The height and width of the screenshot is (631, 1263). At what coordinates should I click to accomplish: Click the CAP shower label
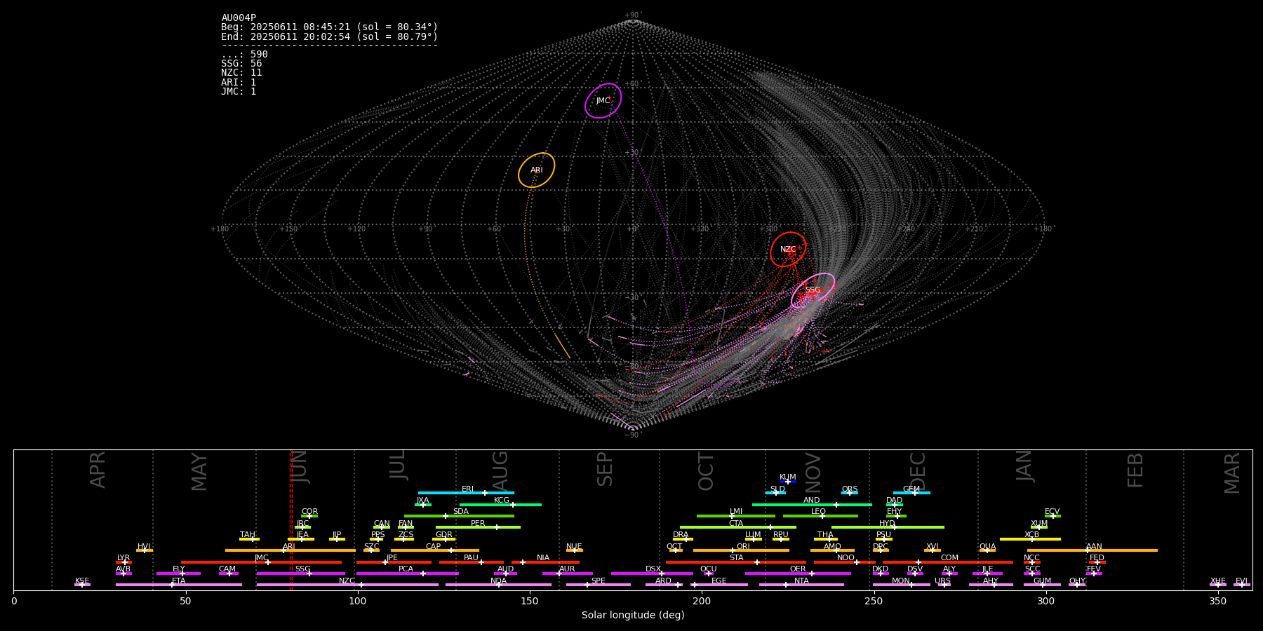433,547
